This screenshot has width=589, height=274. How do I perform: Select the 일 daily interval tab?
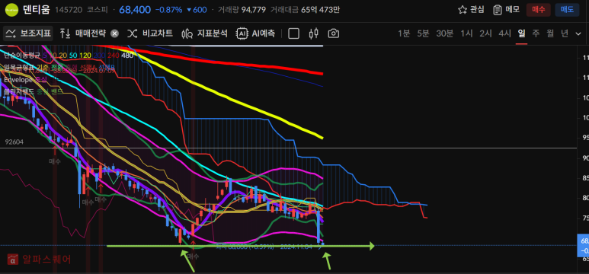[521, 33]
